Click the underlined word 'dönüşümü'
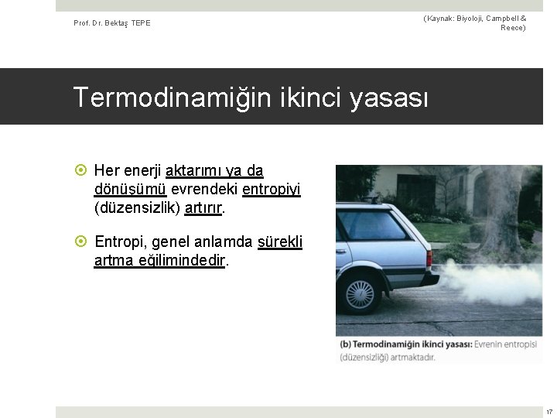The image size is (557, 418). point(130,189)
